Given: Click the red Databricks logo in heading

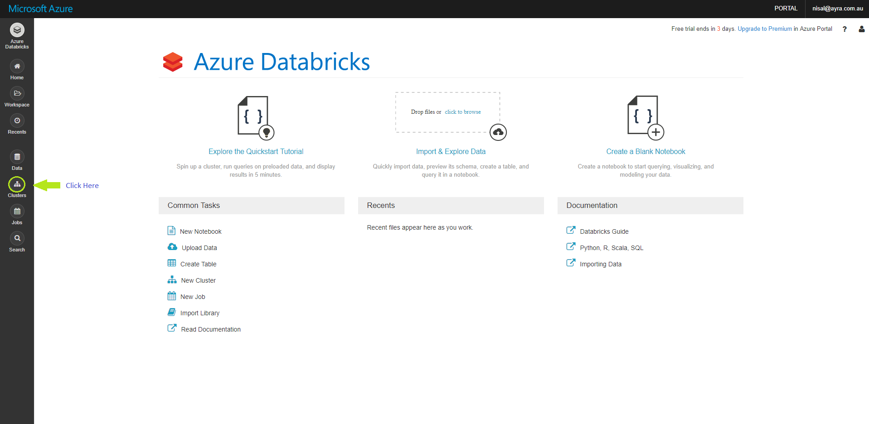Looking at the screenshot, I should tap(173, 62).
